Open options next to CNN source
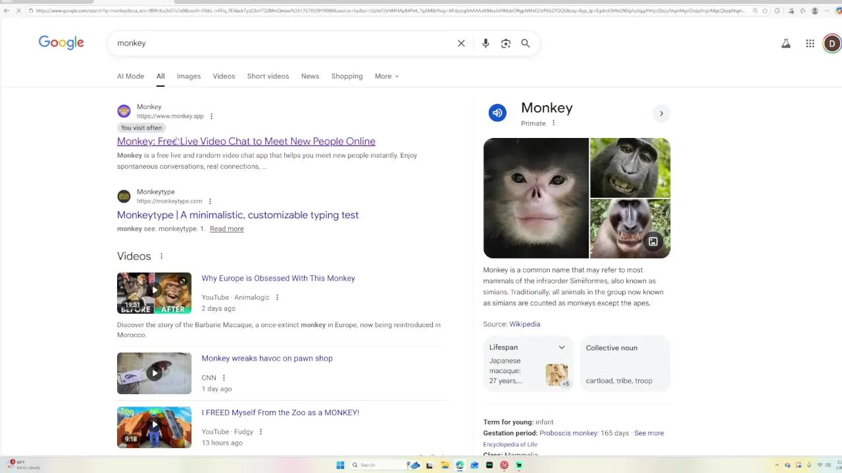Image resolution: width=842 pixels, height=473 pixels. click(224, 378)
